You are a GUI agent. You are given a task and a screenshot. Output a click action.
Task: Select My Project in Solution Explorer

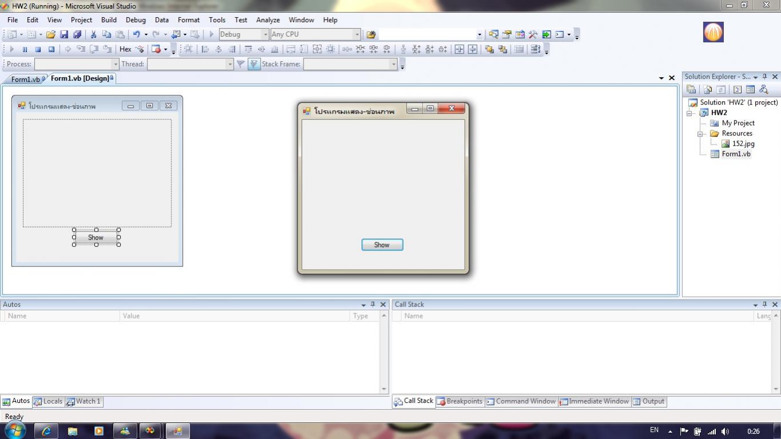(x=738, y=123)
